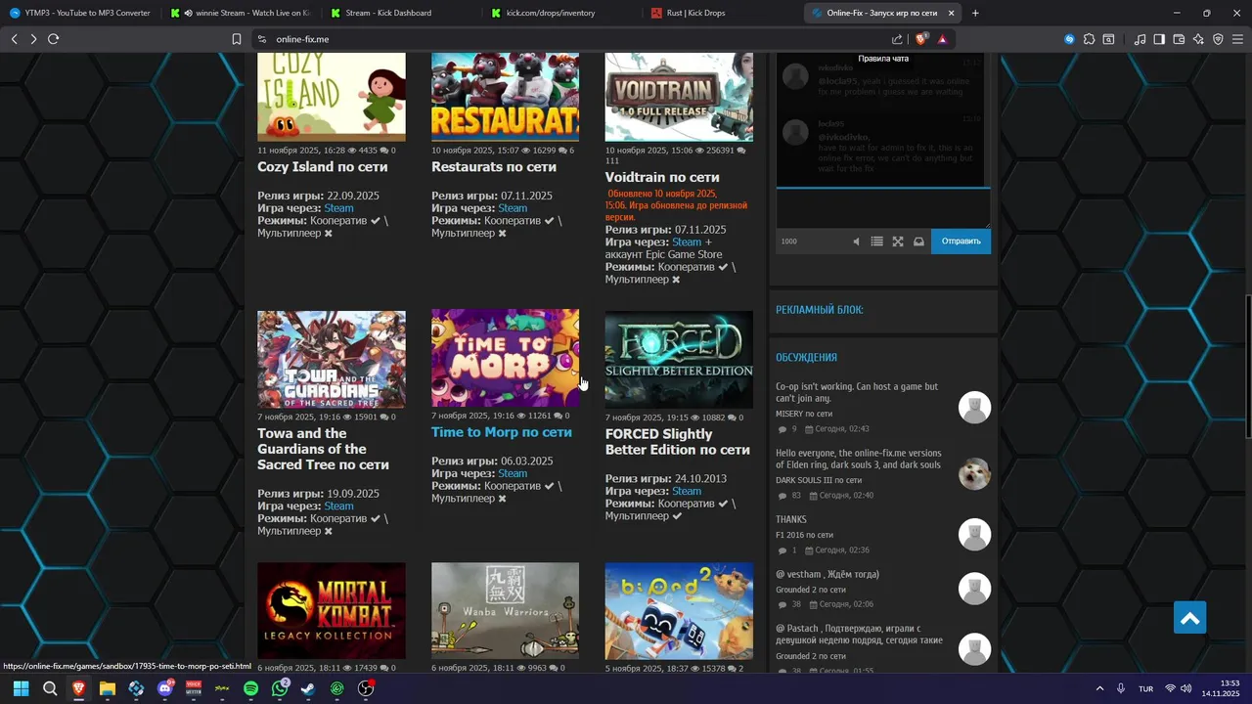Open File Explorer from the taskbar
Image resolution: width=1252 pixels, height=704 pixels.
pos(108,688)
